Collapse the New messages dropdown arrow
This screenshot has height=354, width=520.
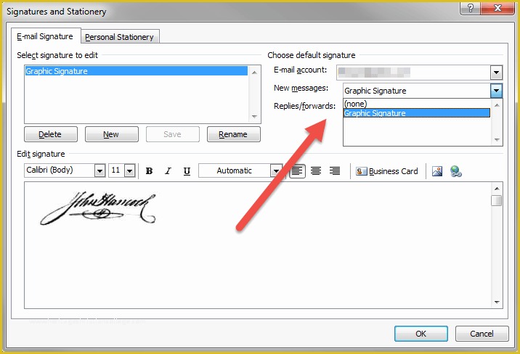click(x=496, y=91)
